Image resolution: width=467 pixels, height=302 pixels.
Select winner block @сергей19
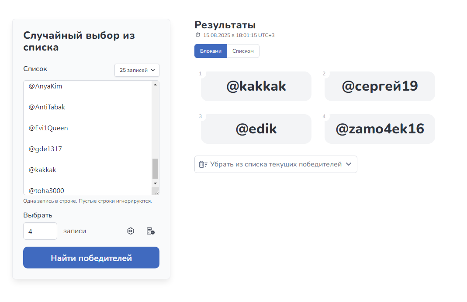coord(380,86)
